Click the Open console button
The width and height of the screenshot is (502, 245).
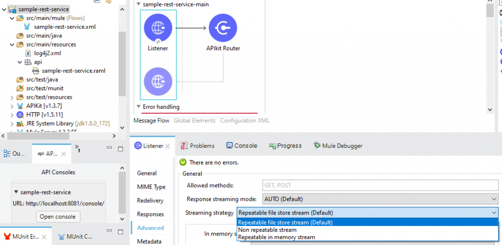pyautogui.click(x=58, y=217)
